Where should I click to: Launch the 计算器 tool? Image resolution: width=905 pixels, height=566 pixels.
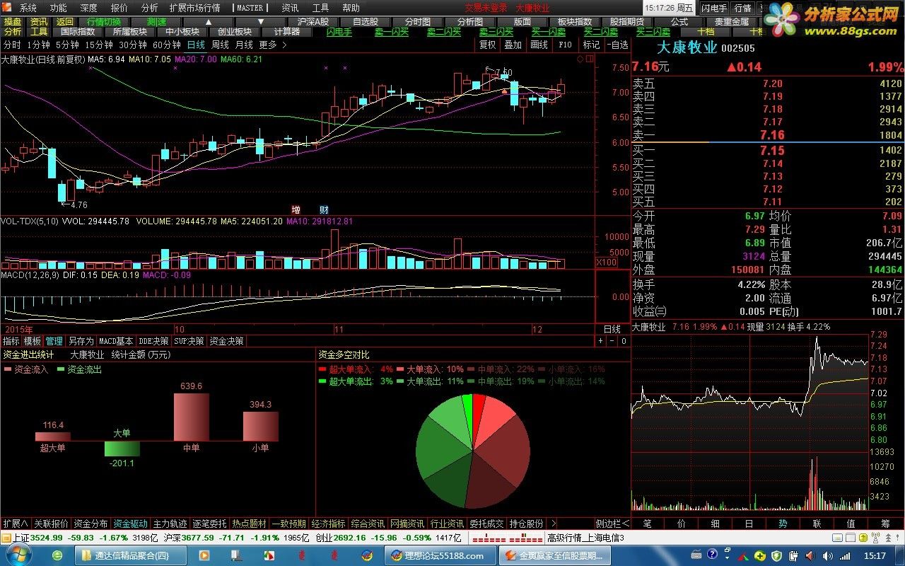pyautogui.click(x=287, y=31)
